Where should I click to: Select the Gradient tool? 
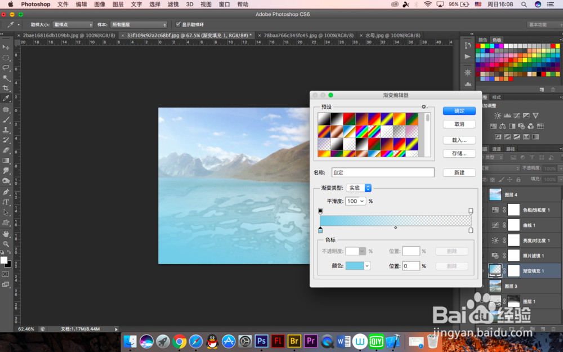click(6, 161)
